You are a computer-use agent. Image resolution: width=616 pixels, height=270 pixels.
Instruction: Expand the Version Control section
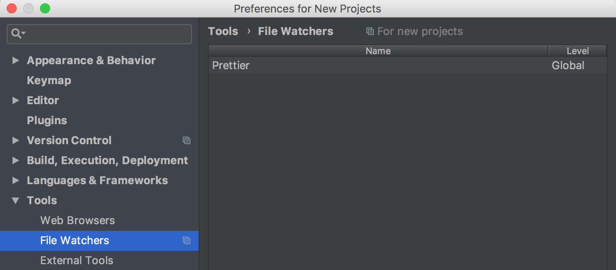click(16, 140)
